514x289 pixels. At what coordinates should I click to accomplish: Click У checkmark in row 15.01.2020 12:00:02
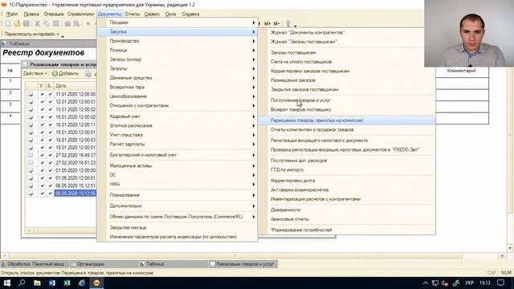[42, 117]
